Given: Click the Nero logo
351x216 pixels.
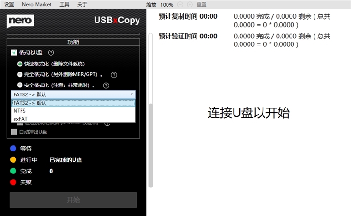Looking at the screenshot, I should click(20, 21).
